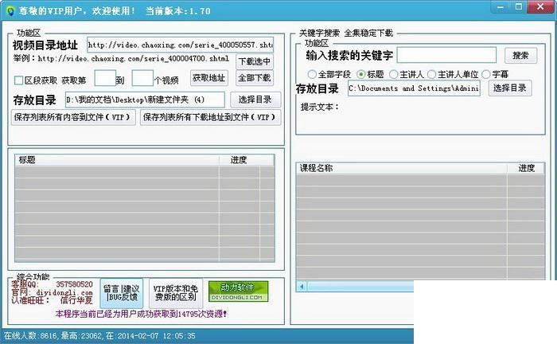Click 选择目录 in left panel

click(255, 100)
